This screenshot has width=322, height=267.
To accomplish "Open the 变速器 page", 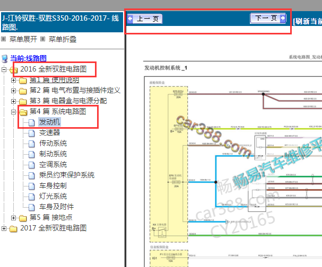I will point(49,132).
